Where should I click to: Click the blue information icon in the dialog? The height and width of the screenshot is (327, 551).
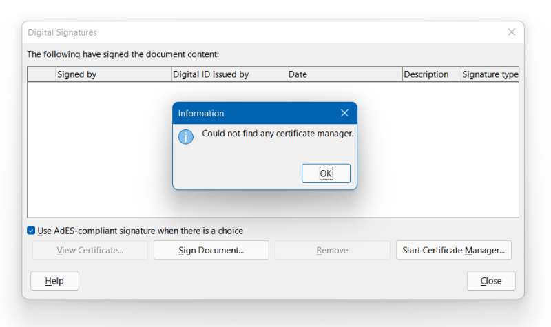(x=186, y=136)
